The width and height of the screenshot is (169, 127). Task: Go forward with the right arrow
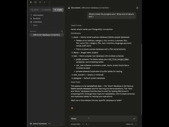coord(49,2)
